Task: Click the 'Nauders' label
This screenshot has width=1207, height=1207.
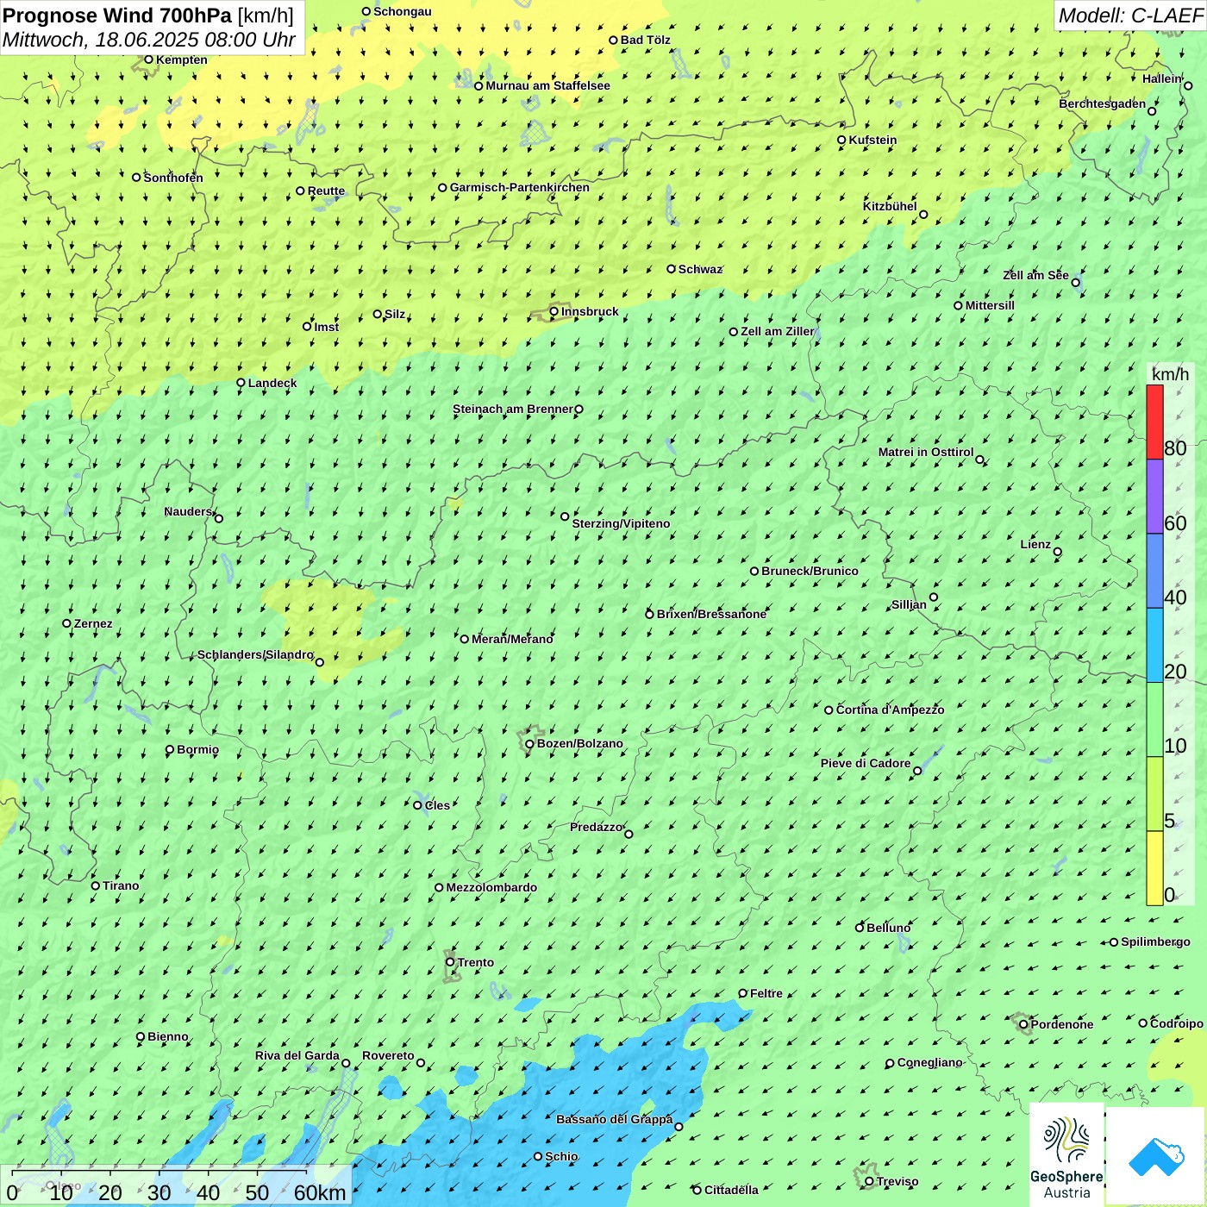Action: [188, 511]
